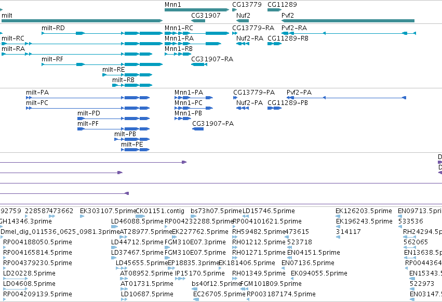Click the 314117 feature label

click(348, 232)
